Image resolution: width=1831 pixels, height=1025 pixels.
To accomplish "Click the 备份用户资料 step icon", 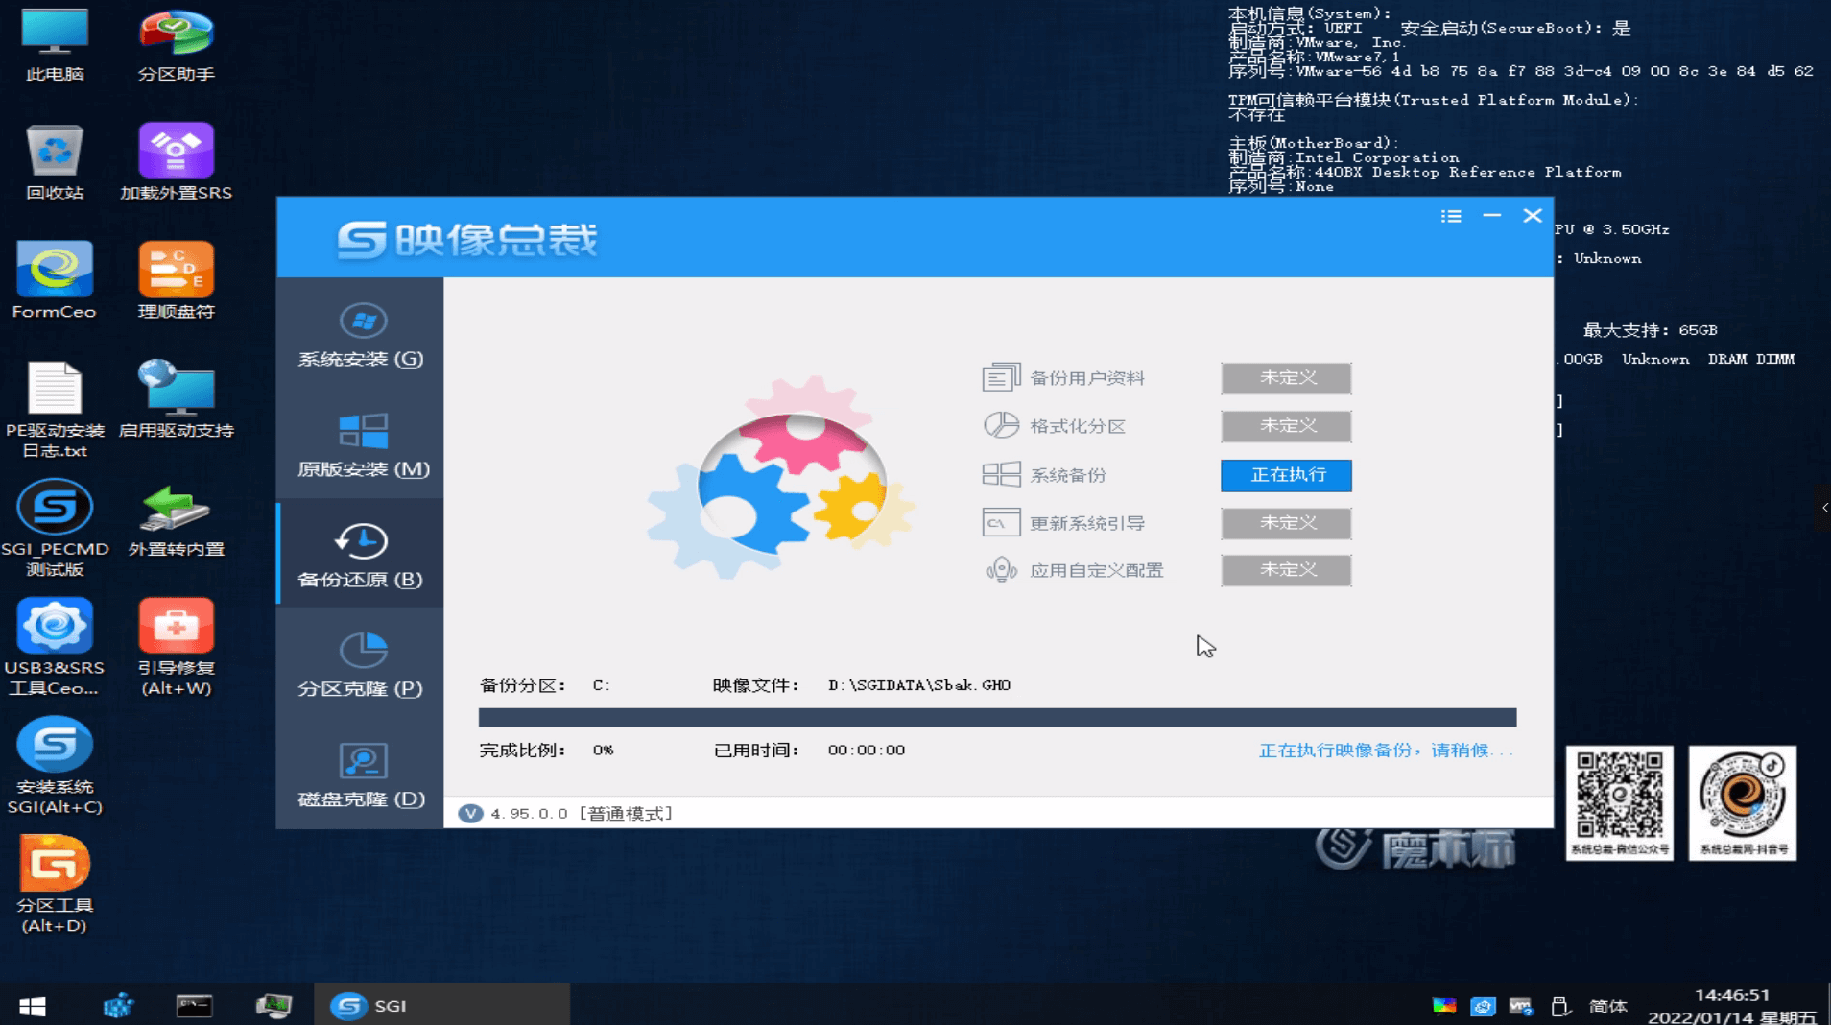I will click(x=1001, y=377).
